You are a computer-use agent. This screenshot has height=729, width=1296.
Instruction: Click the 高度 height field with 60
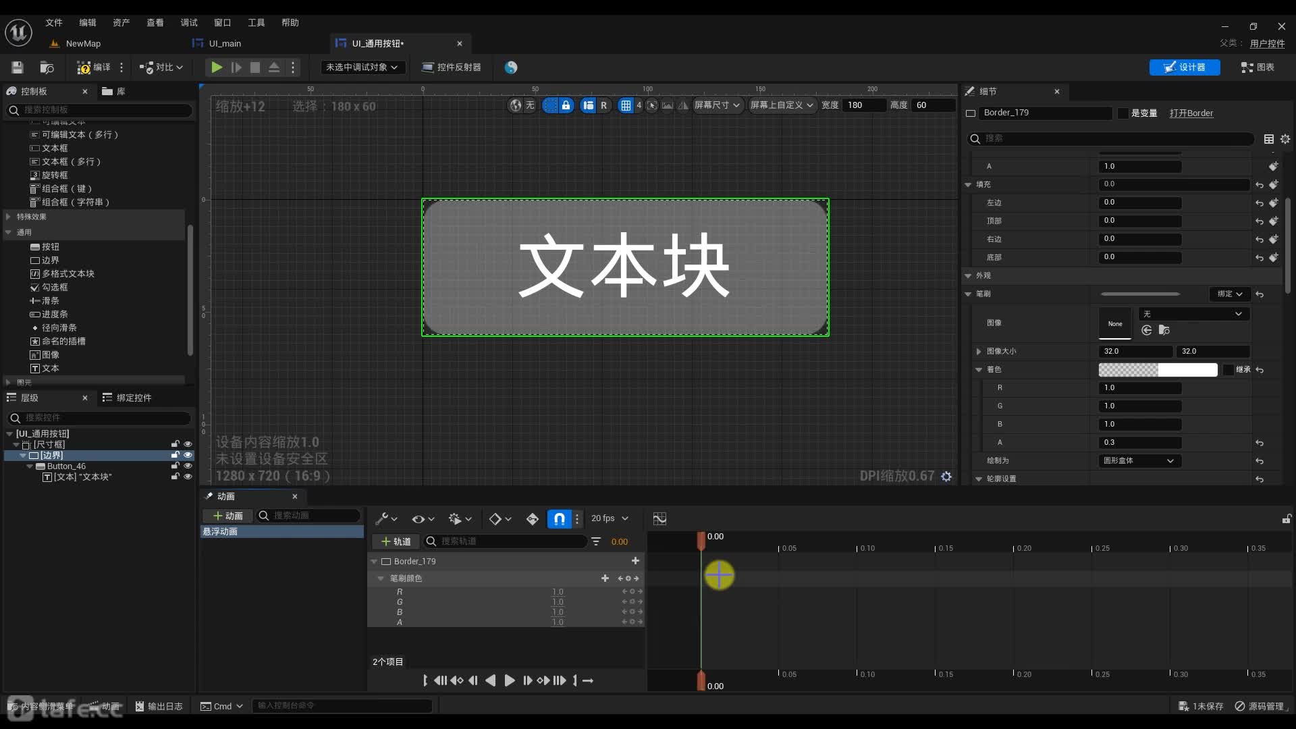932,105
